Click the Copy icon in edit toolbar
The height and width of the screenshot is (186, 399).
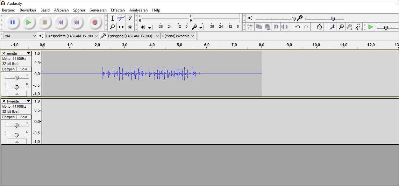point(259,27)
